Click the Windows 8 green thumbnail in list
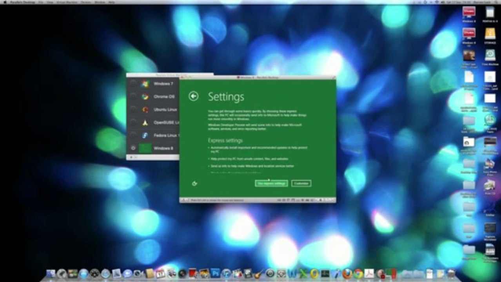Screen dimensions: 501x282 pyautogui.click(x=145, y=148)
